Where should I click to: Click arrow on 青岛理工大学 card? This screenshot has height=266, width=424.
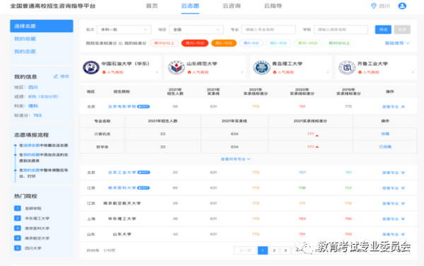point(327,72)
